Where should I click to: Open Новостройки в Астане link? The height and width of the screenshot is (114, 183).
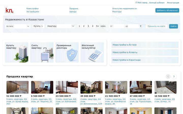pos(145,45)
